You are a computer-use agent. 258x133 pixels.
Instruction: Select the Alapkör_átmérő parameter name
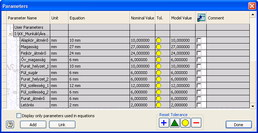34,40
